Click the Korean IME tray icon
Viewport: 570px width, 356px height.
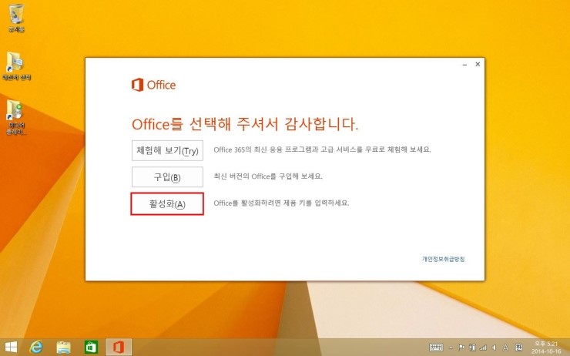tap(518, 348)
